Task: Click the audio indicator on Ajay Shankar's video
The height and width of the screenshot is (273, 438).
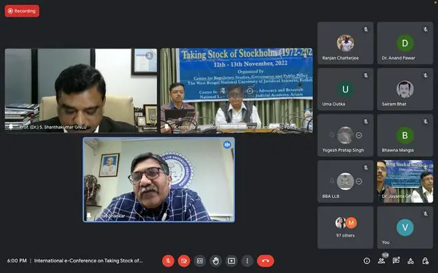Action: click(x=227, y=144)
